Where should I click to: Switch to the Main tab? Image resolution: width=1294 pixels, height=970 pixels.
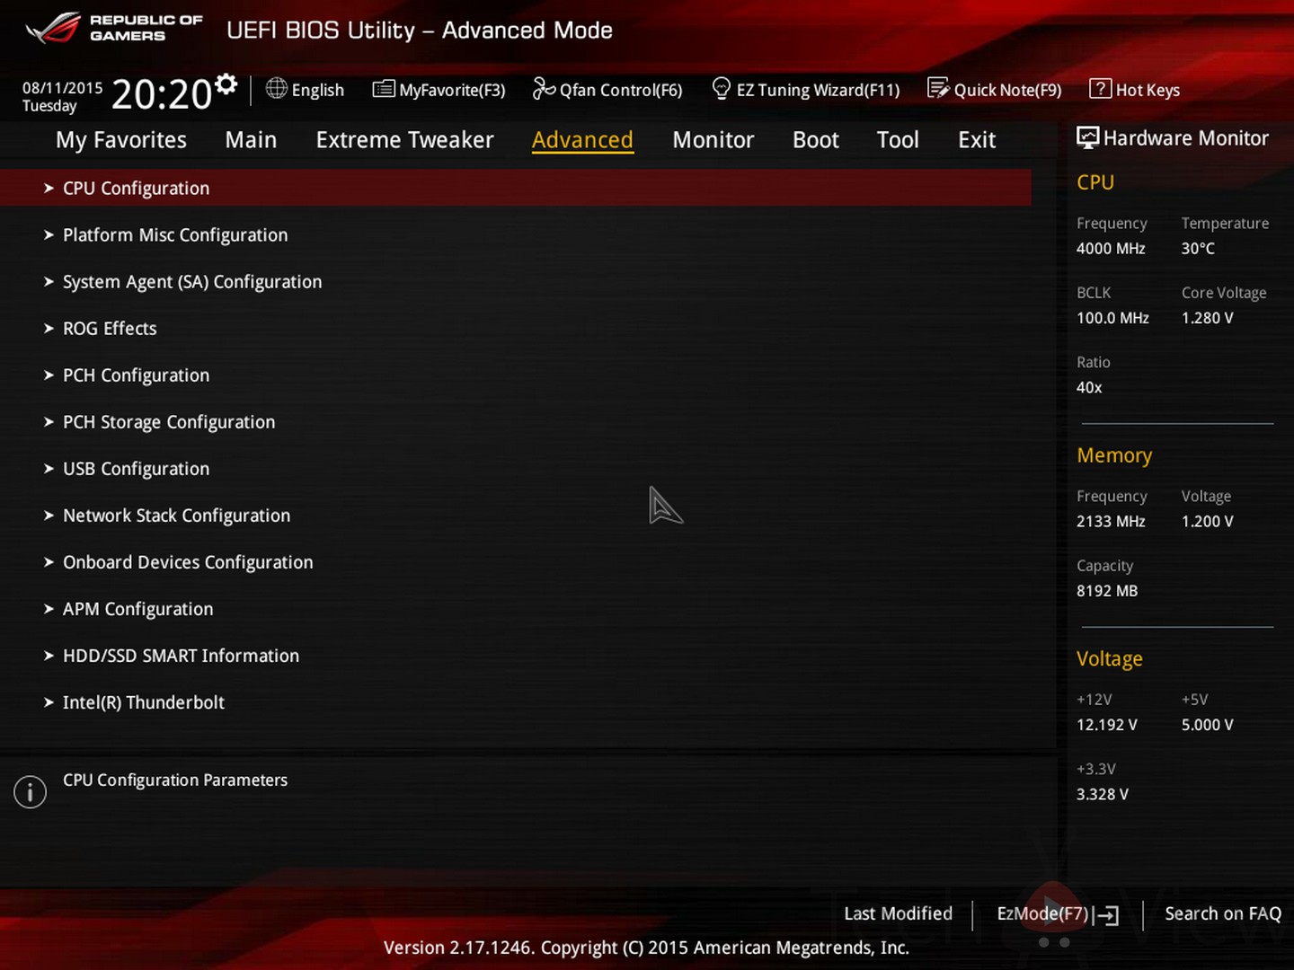[x=251, y=140]
